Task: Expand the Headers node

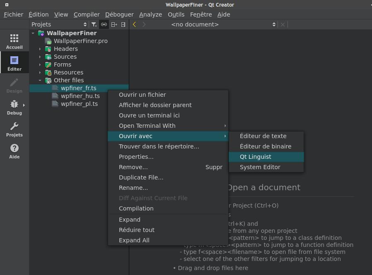Action: tap(40, 49)
